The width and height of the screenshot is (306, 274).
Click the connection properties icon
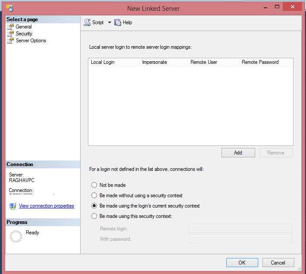pyautogui.click(x=12, y=206)
